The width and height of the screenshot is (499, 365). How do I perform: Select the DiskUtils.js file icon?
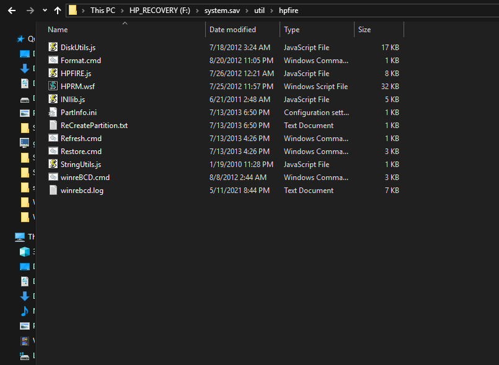pos(53,47)
